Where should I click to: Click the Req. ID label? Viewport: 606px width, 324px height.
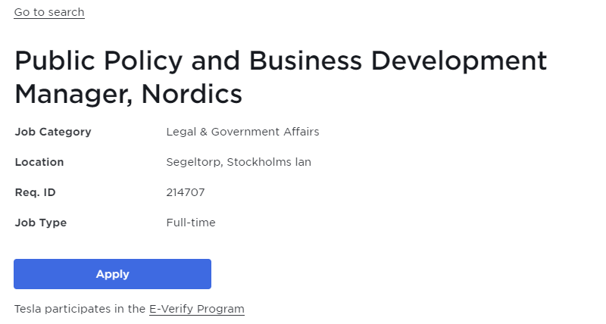(36, 192)
